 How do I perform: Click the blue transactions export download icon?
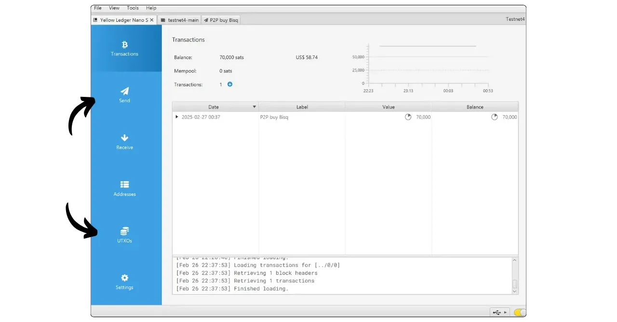pyautogui.click(x=230, y=84)
